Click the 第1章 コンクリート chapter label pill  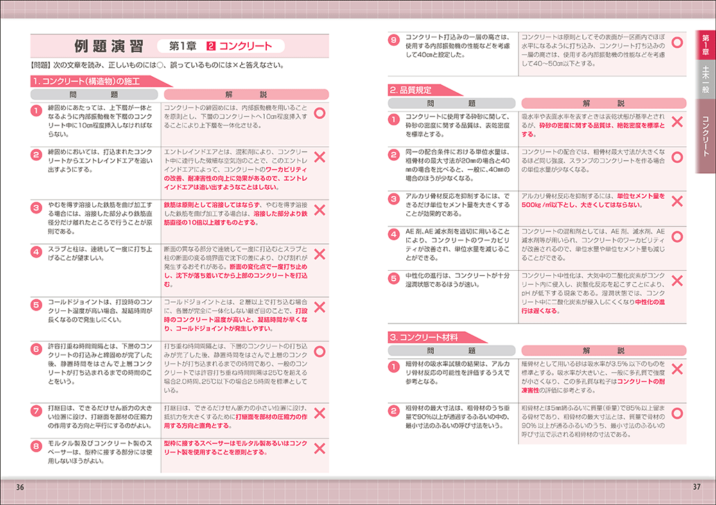point(221,46)
